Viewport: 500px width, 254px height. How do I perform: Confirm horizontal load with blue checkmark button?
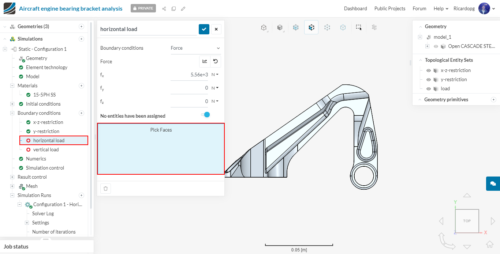pos(204,29)
